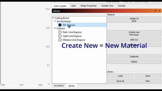Click the Light Line Engrave entry icon

click(60, 36)
